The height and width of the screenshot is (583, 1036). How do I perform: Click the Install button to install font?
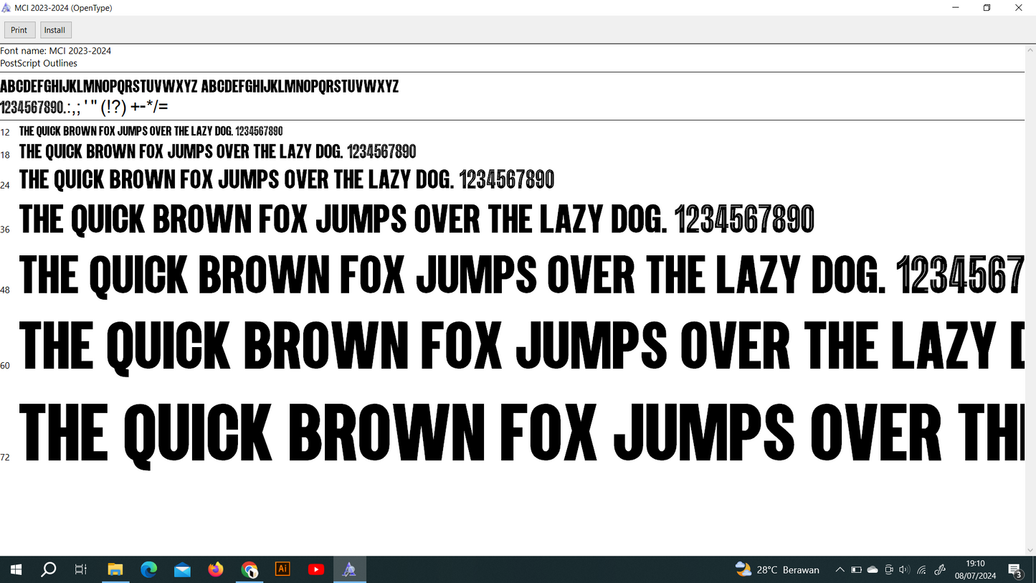point(54,30)
